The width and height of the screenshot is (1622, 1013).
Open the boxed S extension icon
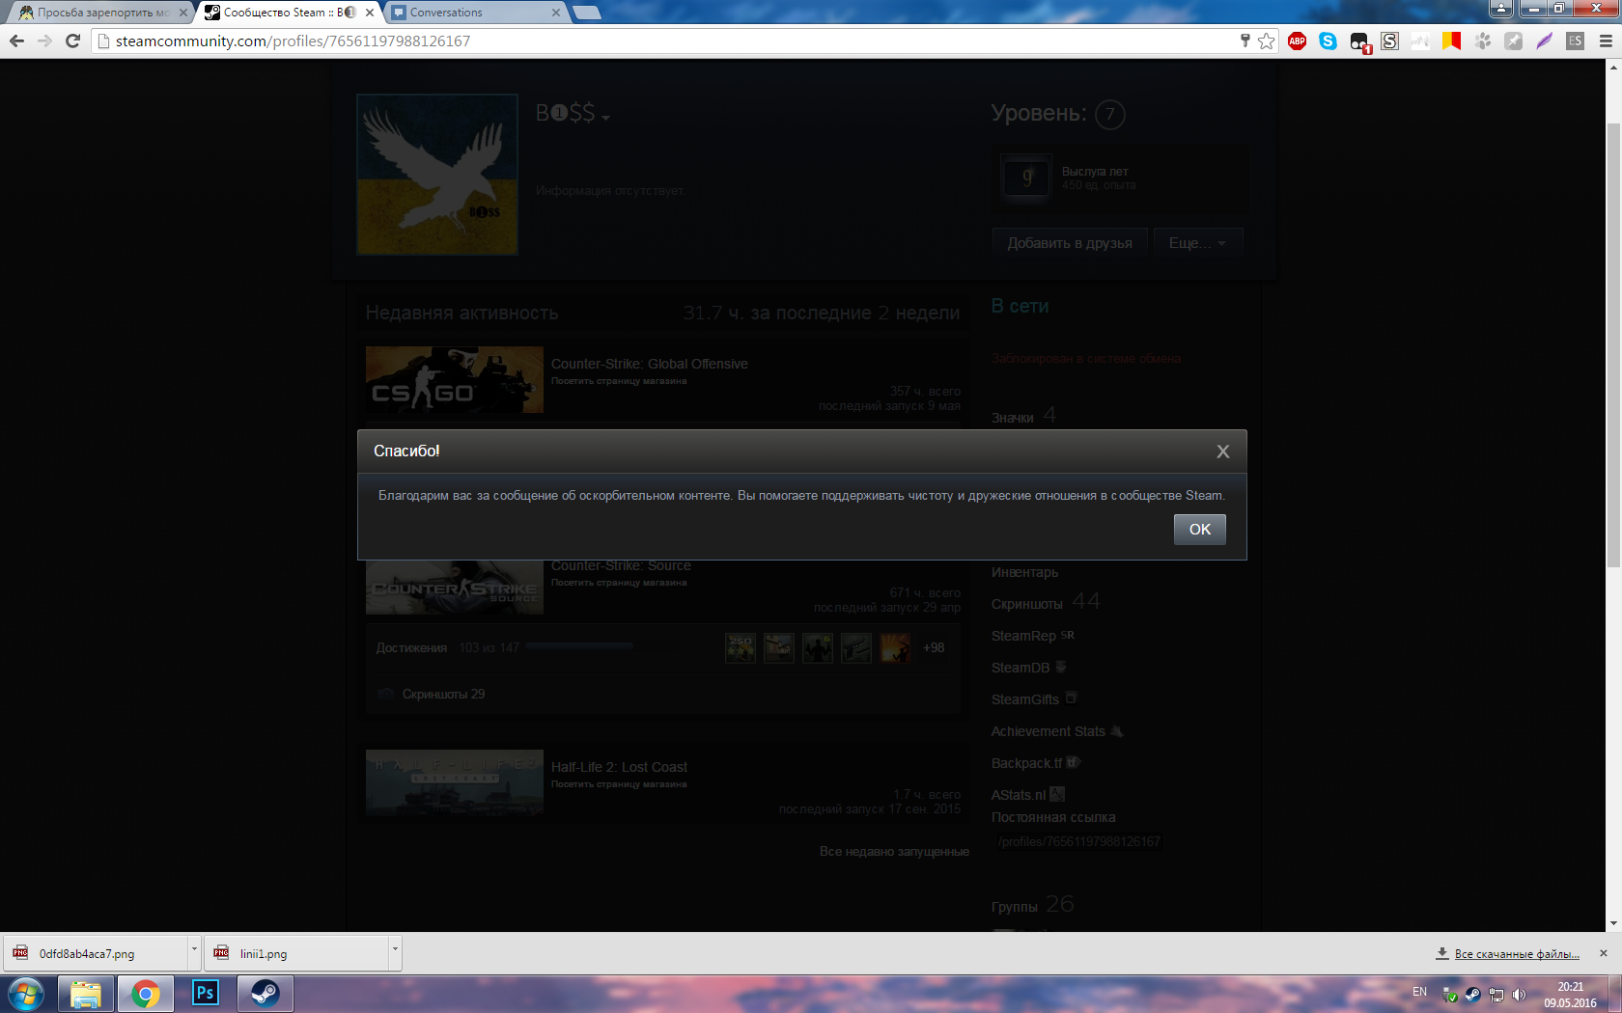pos(1389,41)
